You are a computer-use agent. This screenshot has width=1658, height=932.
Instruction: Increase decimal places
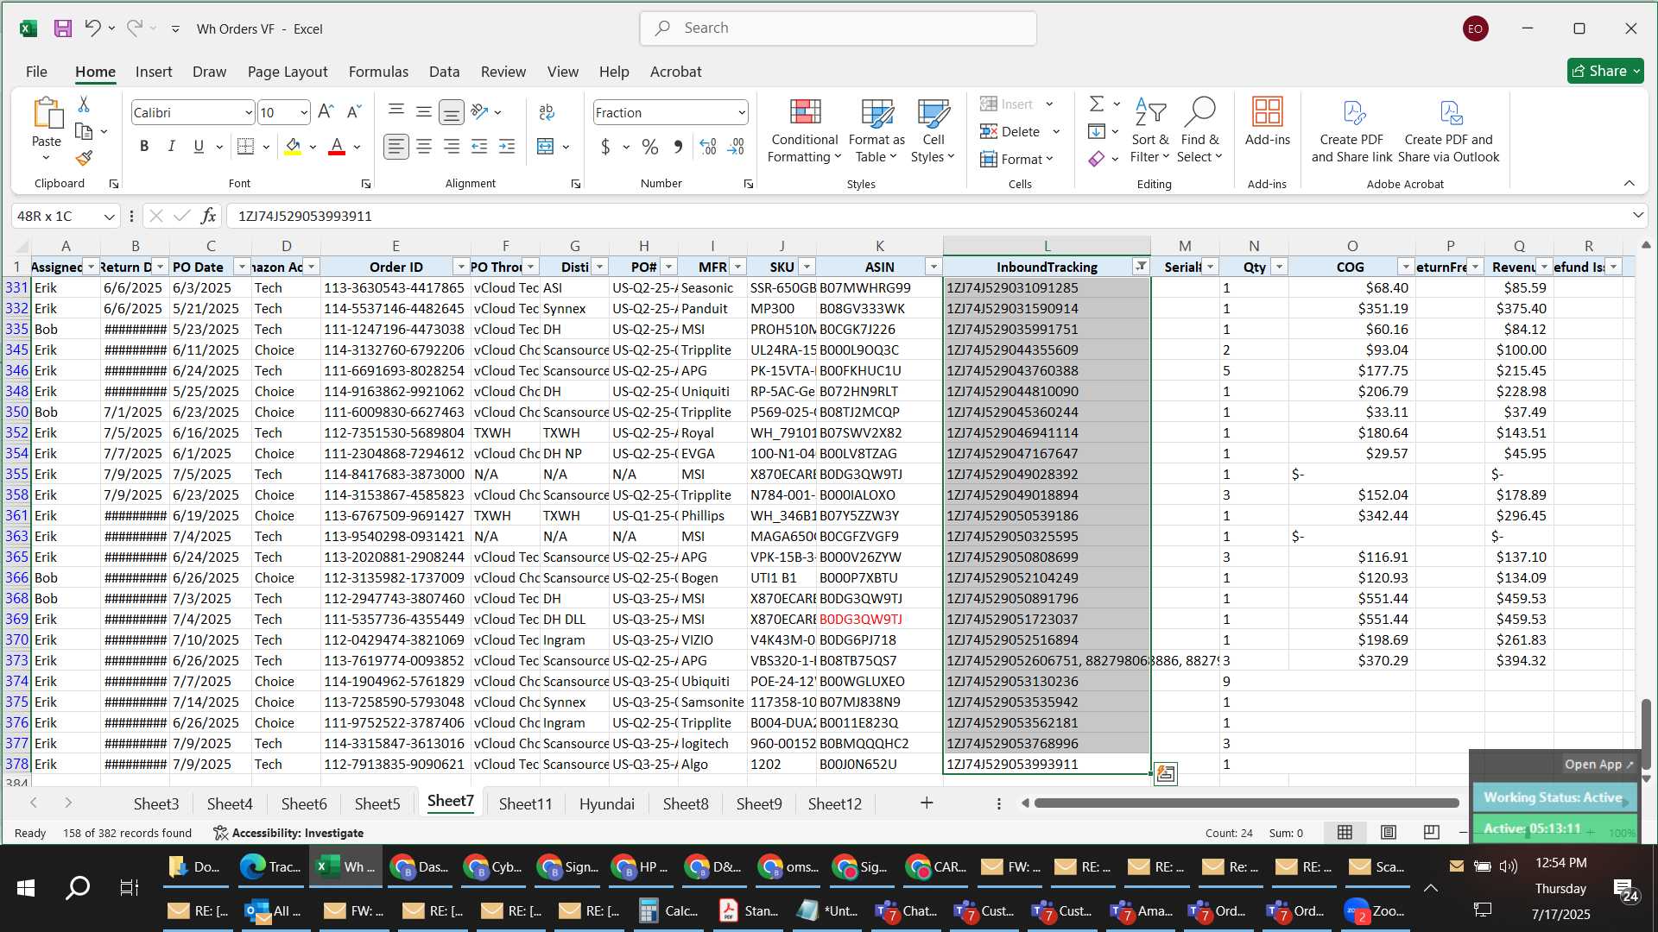708,147
